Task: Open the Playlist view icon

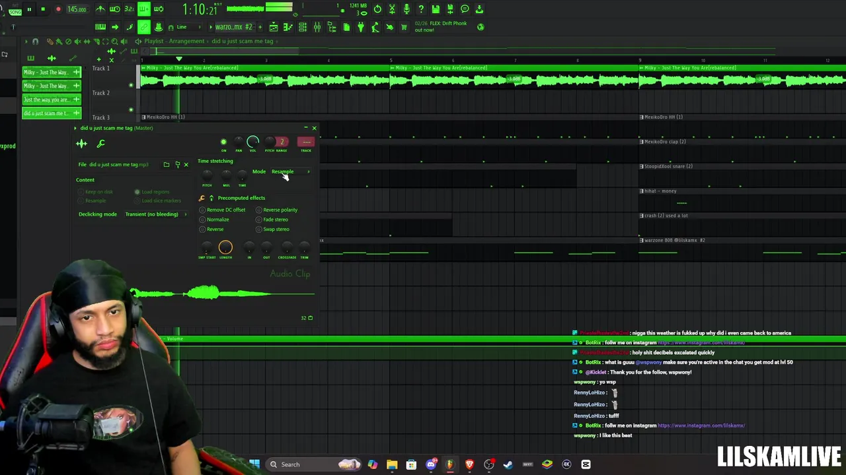Action: [x=274, y=27]
